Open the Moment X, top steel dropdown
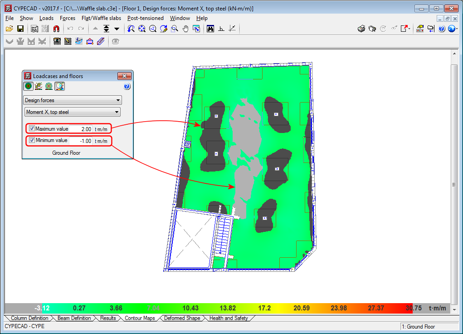The image size is (463, 334). [117, 112]
